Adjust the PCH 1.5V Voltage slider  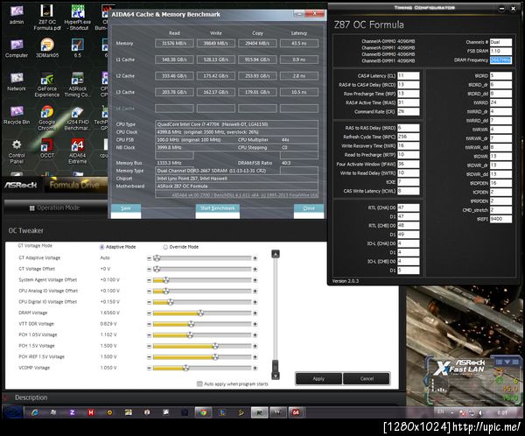(x=215, y=346)
